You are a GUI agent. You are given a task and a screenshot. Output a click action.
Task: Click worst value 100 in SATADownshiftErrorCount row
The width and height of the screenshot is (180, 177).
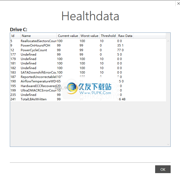(82, 72)
